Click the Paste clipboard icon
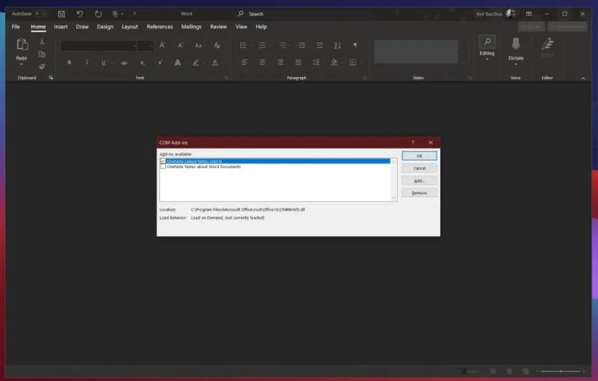This screenshot has height=381, width=598. [x=22, y=45]
